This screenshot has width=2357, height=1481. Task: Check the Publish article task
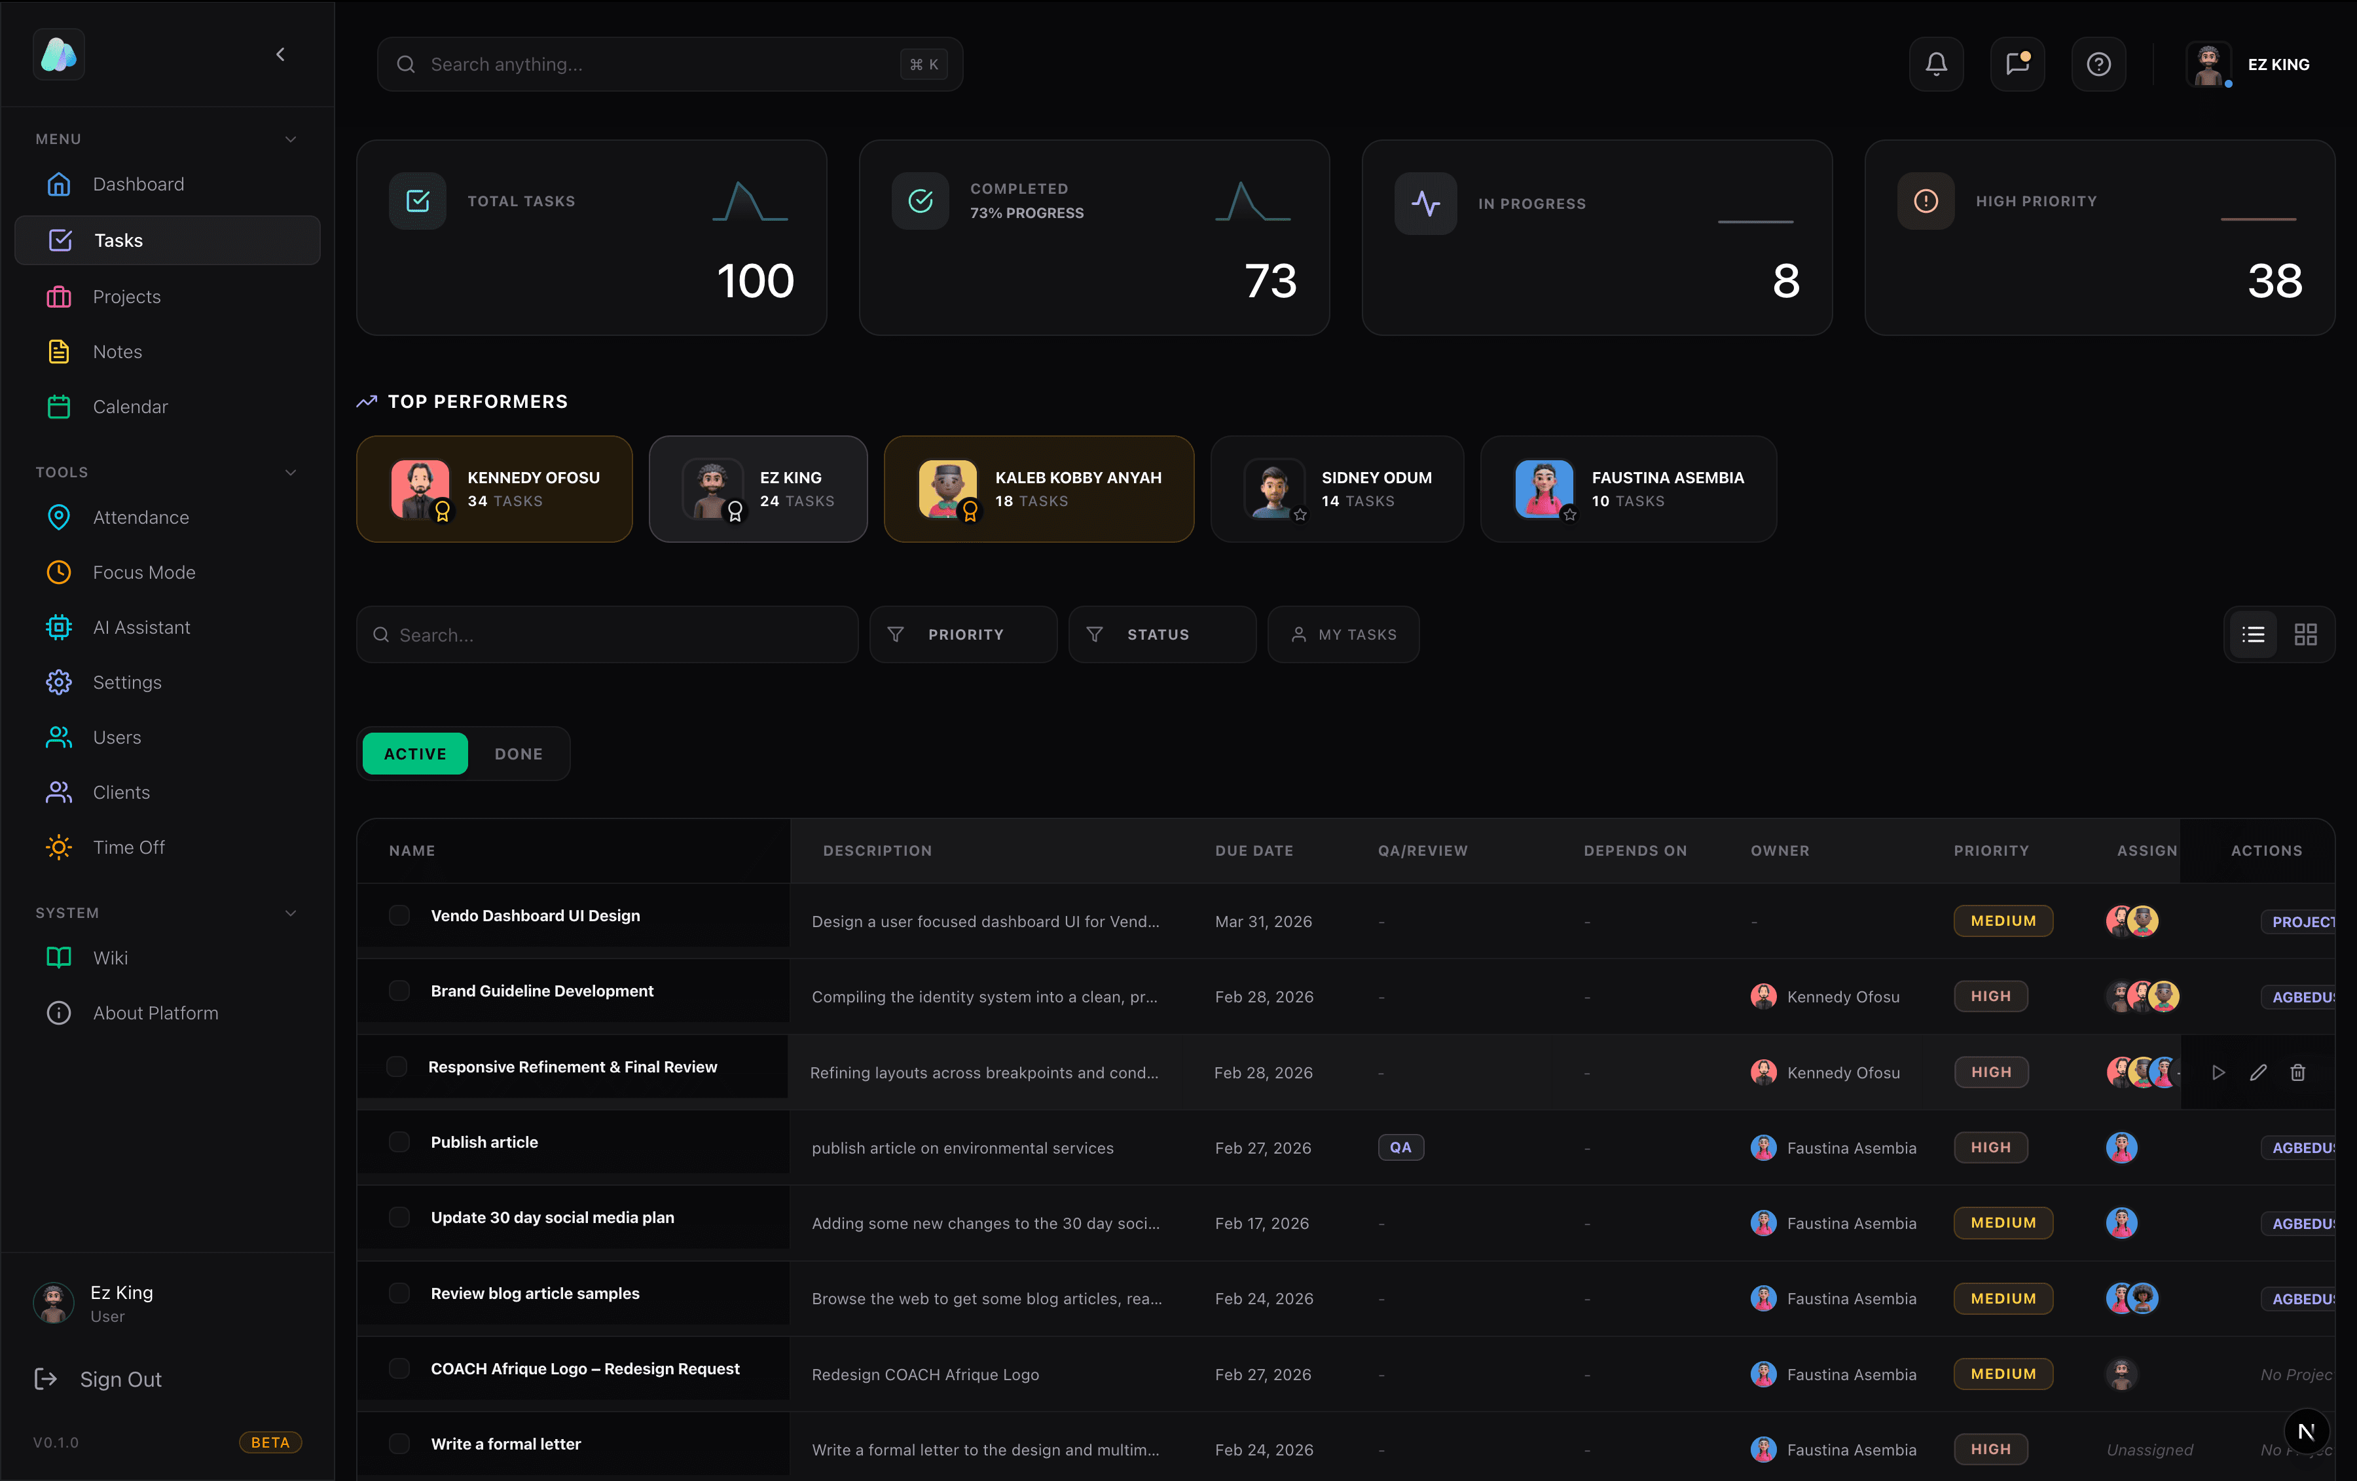tap(398, 1141)
